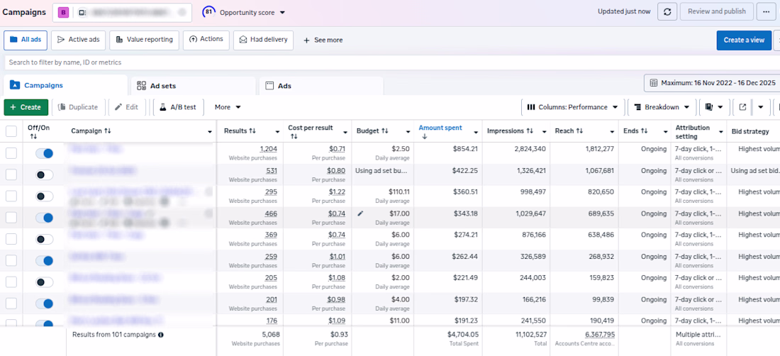Click the green Create button

point(26,107)
